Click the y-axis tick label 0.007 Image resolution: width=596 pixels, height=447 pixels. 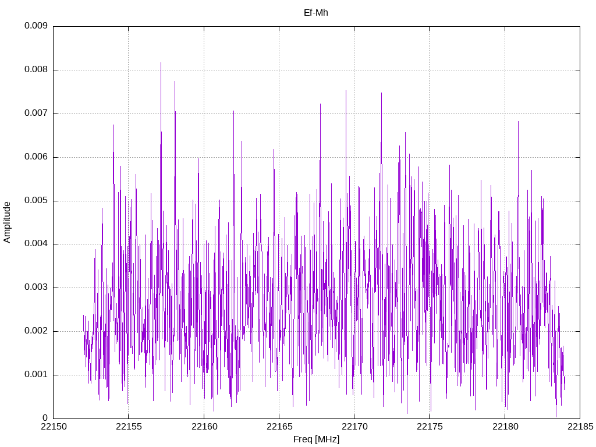[36, 113]
